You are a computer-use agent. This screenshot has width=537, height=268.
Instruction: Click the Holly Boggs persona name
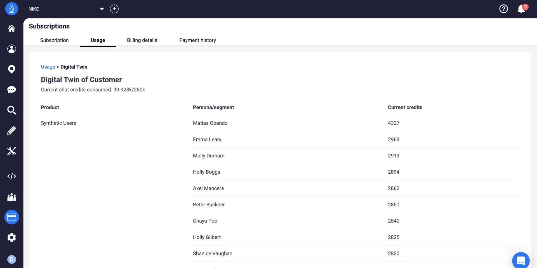(206, 172)
